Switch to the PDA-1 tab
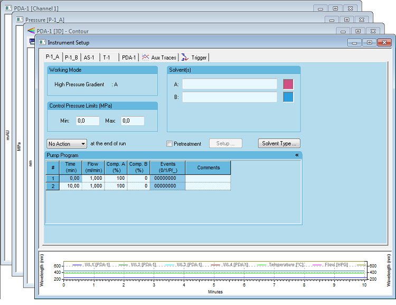 pos(128,57)
